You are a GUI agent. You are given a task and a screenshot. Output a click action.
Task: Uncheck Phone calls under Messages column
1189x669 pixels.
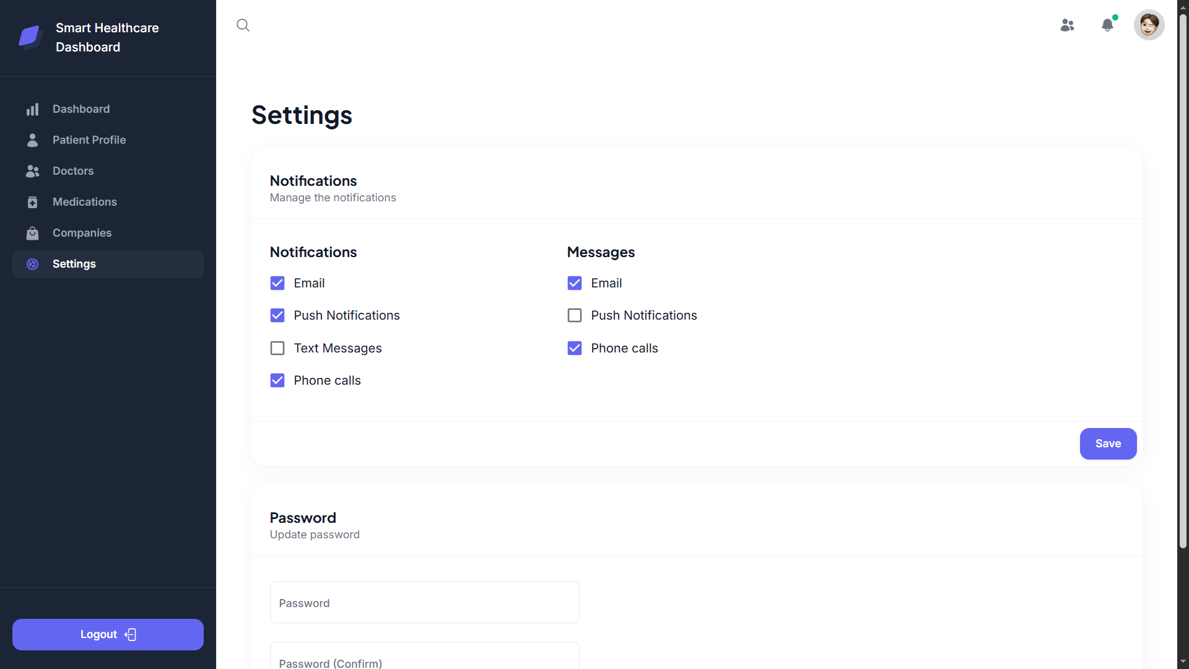pos(575,348)
